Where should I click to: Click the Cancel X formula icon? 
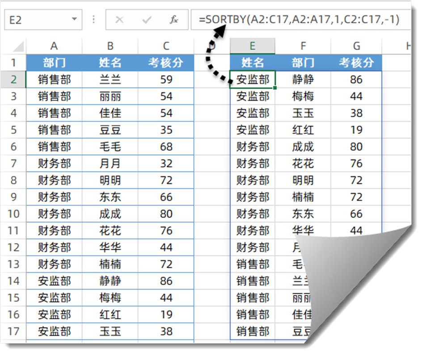coord(119,20)
